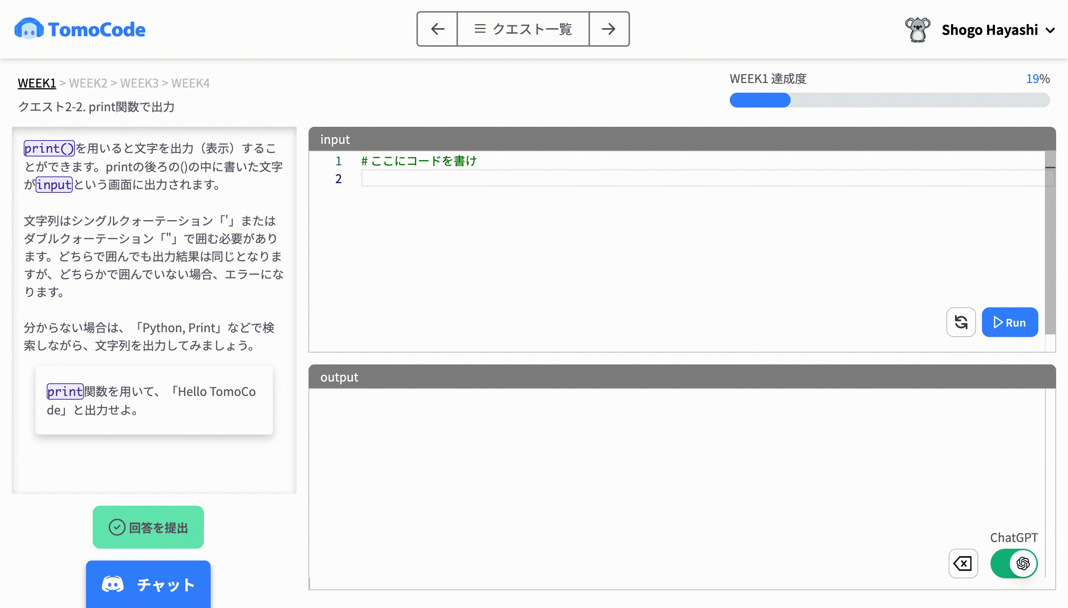
Task: Go to the previous quest arrow
Action: 437,29
